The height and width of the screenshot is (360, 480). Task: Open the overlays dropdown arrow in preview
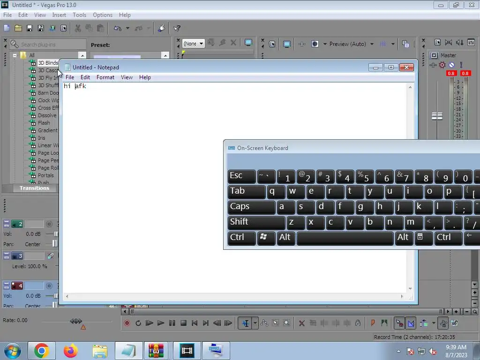[x=393, y=44]
